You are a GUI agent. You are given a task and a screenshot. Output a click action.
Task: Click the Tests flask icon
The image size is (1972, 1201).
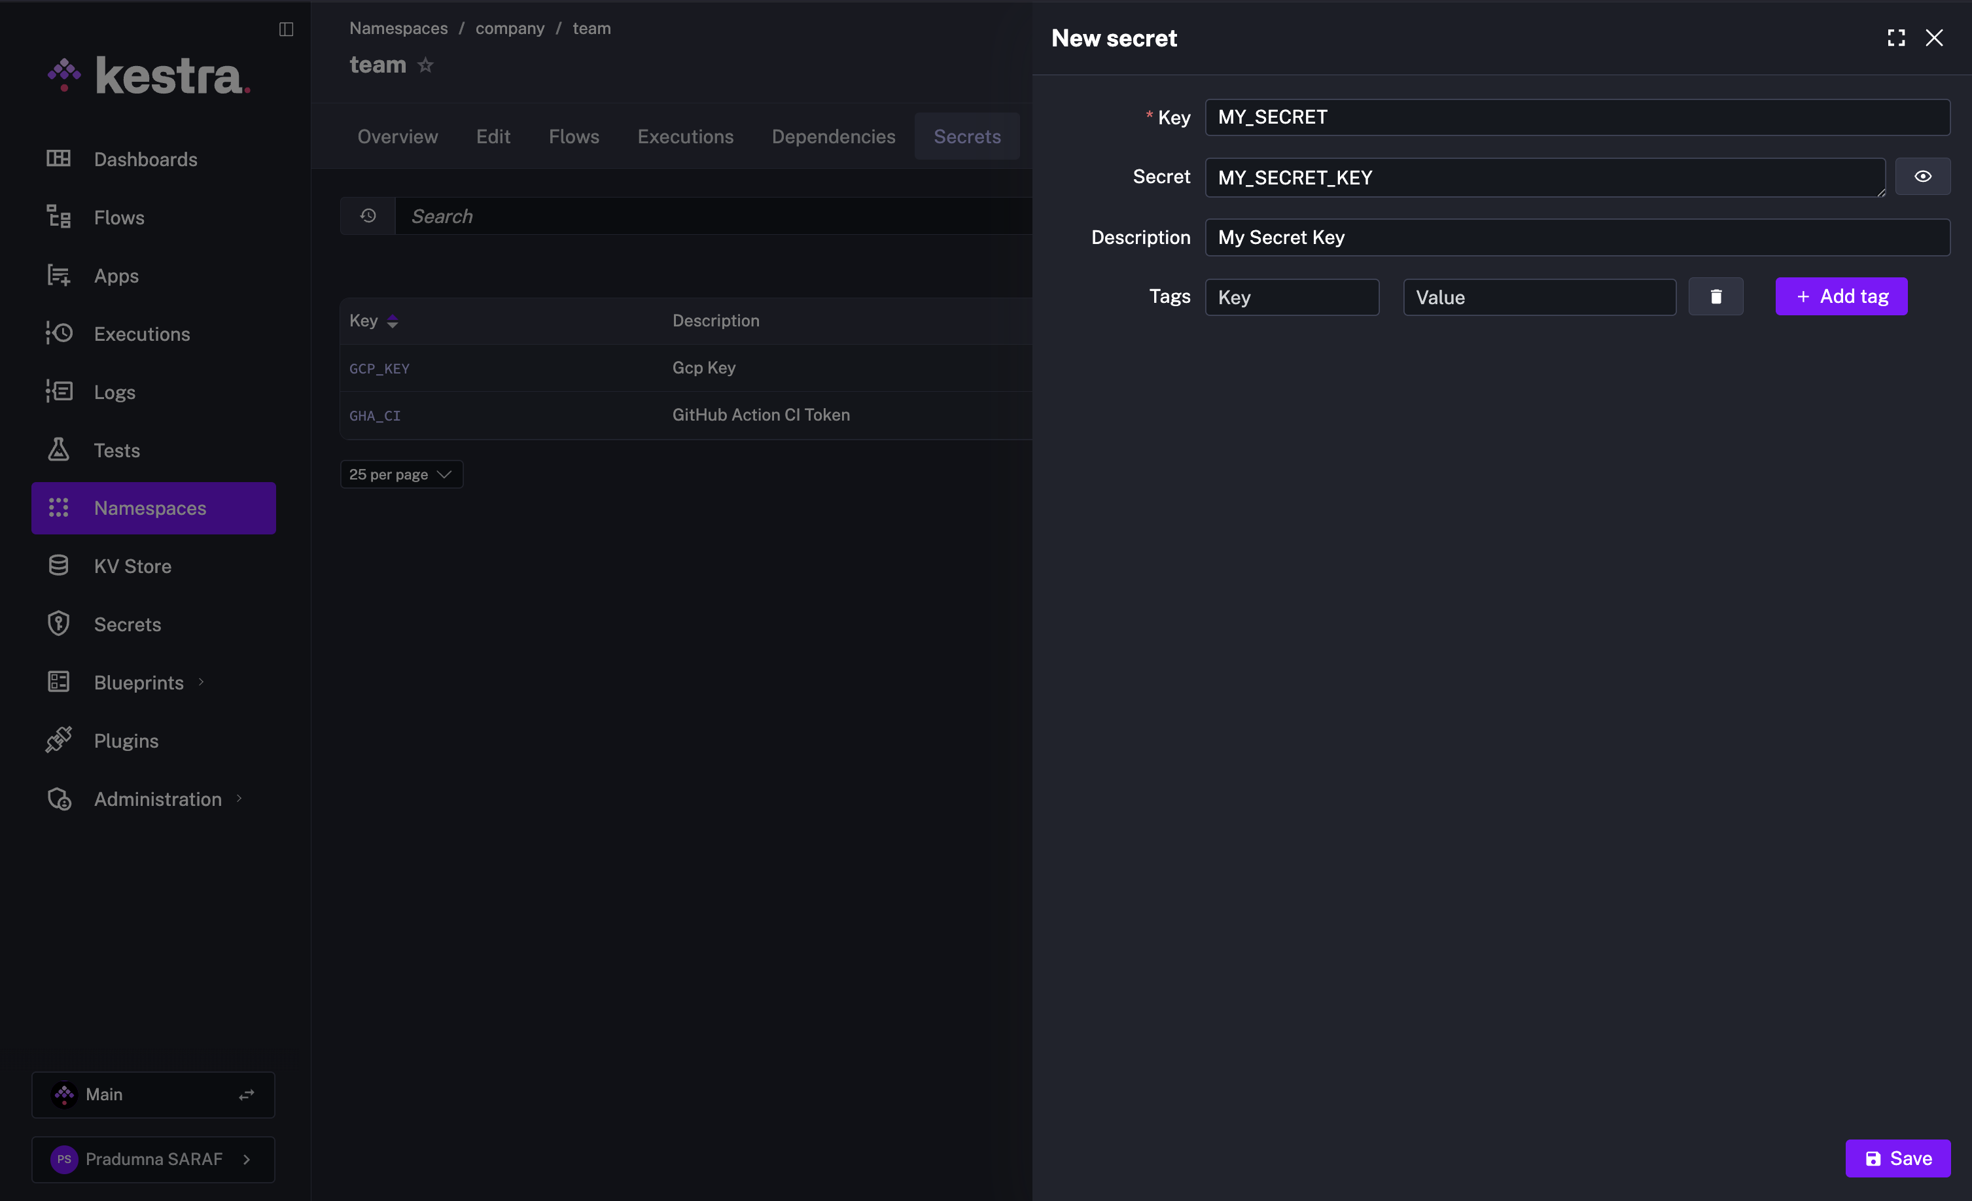[x=58, y=449]
